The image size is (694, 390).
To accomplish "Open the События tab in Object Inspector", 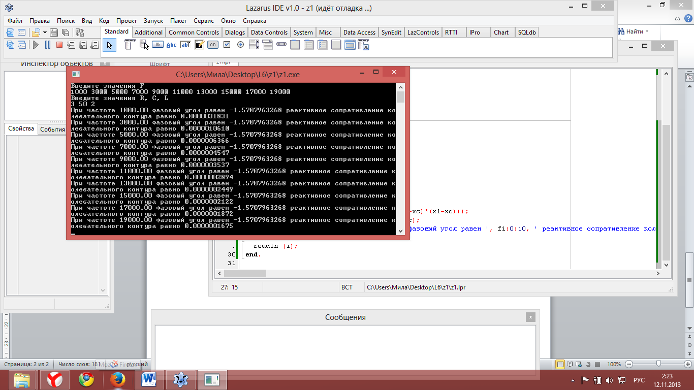I will (x=53, y=129).
